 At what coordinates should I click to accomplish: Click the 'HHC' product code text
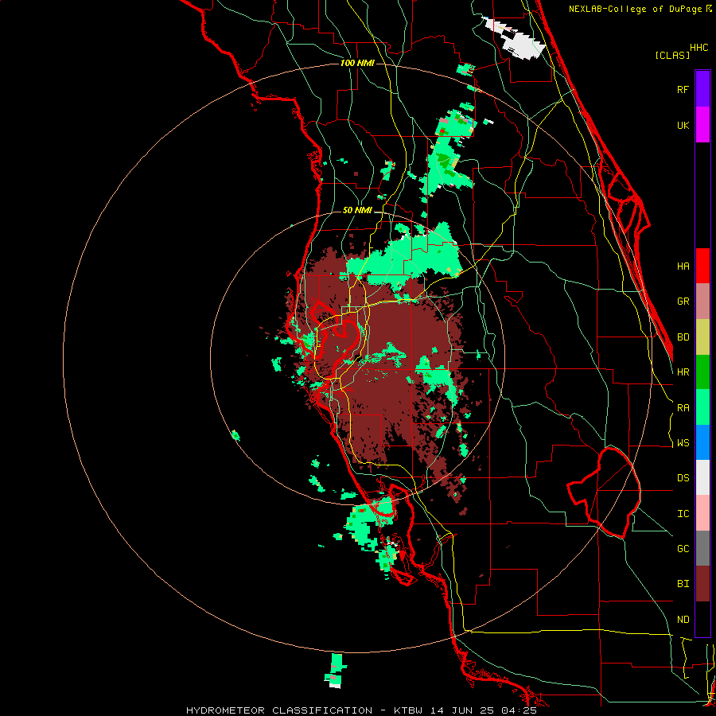pos(698,48)
